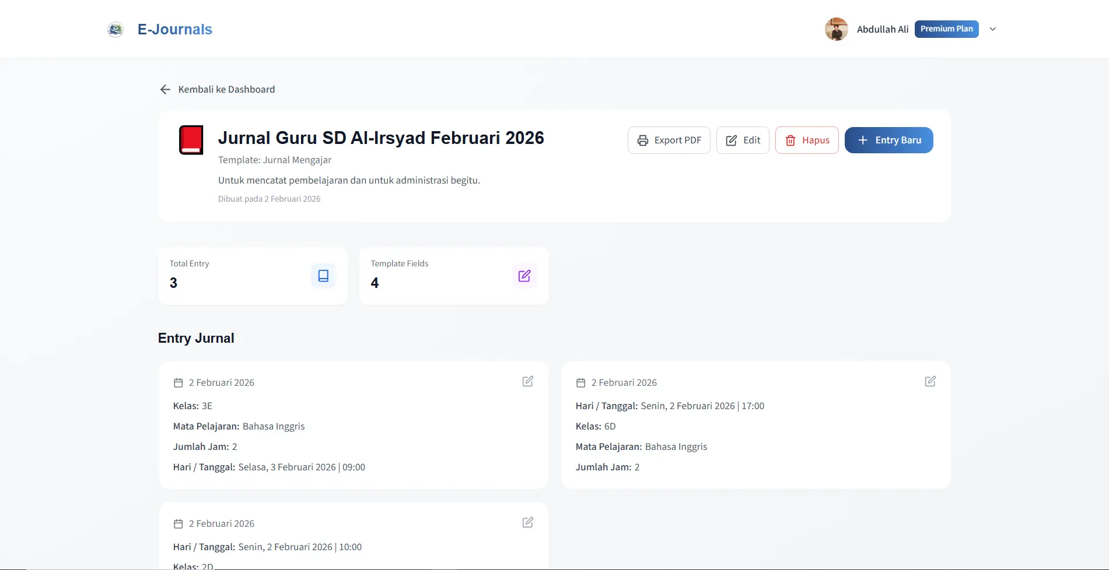Click the back arrow icon
Screen dimensions: 1109x570
coord(165,89)
